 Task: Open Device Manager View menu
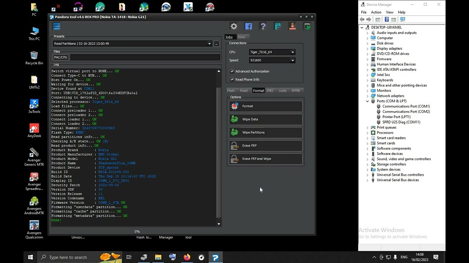point(389,12)
